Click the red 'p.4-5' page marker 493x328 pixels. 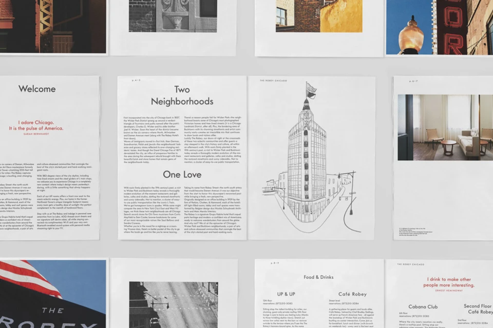click(x=135, y=79)
